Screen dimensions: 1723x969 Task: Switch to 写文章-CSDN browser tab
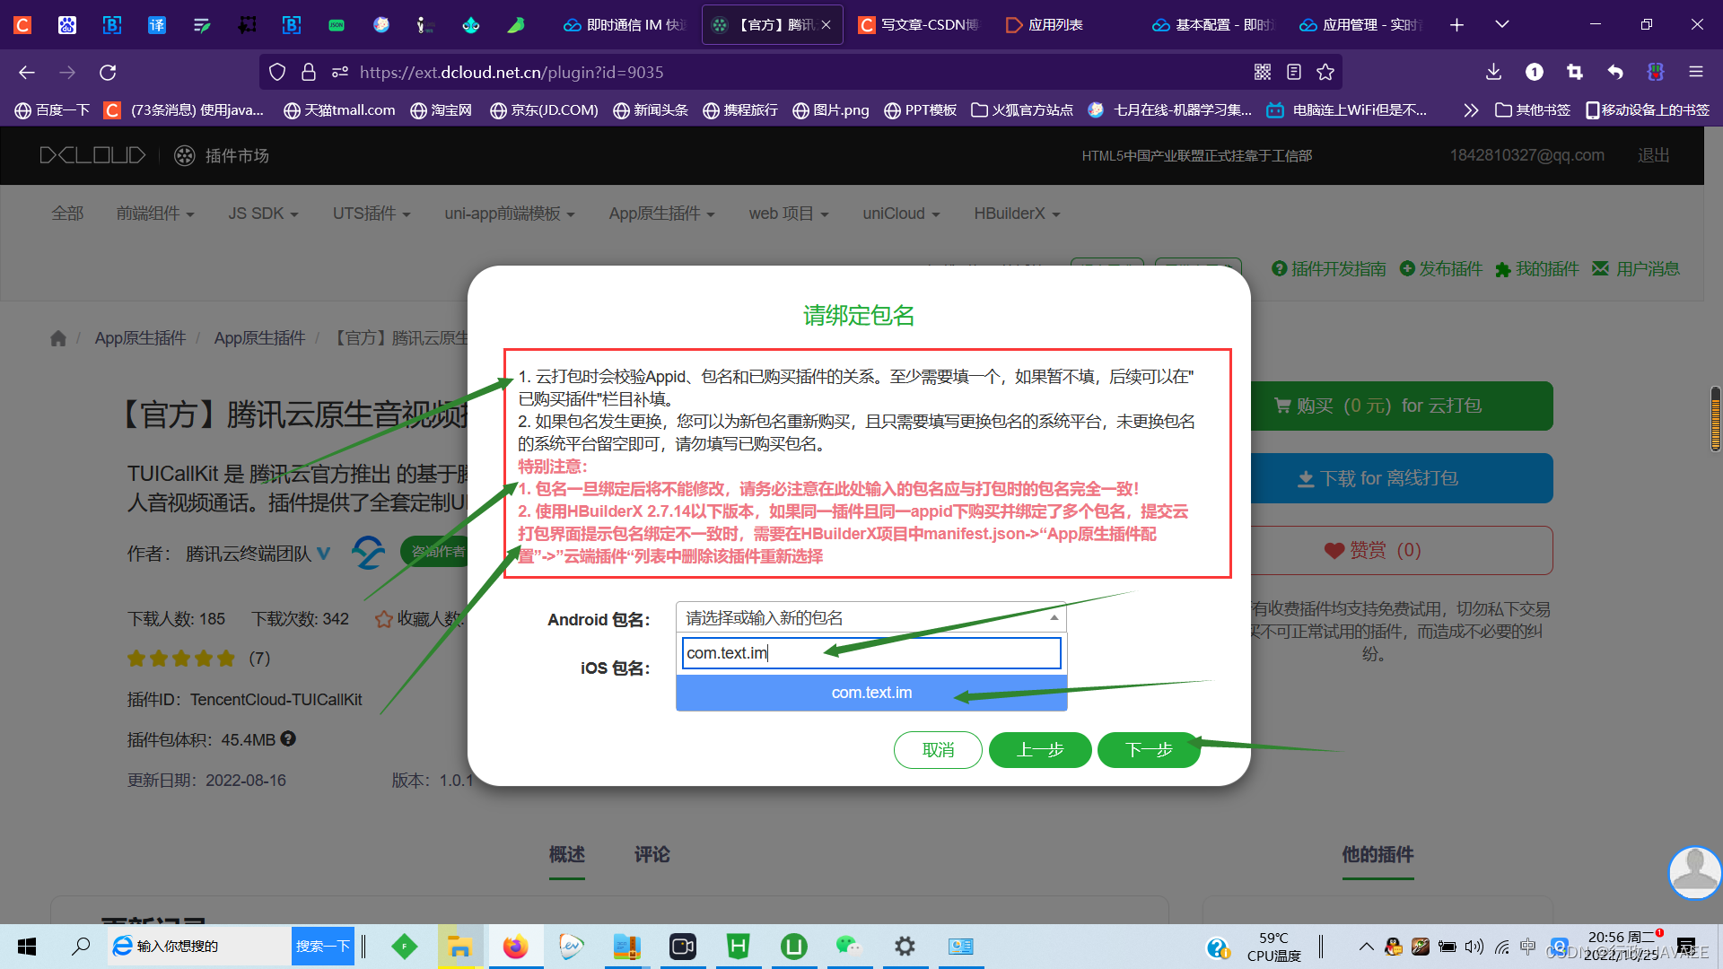918,25
